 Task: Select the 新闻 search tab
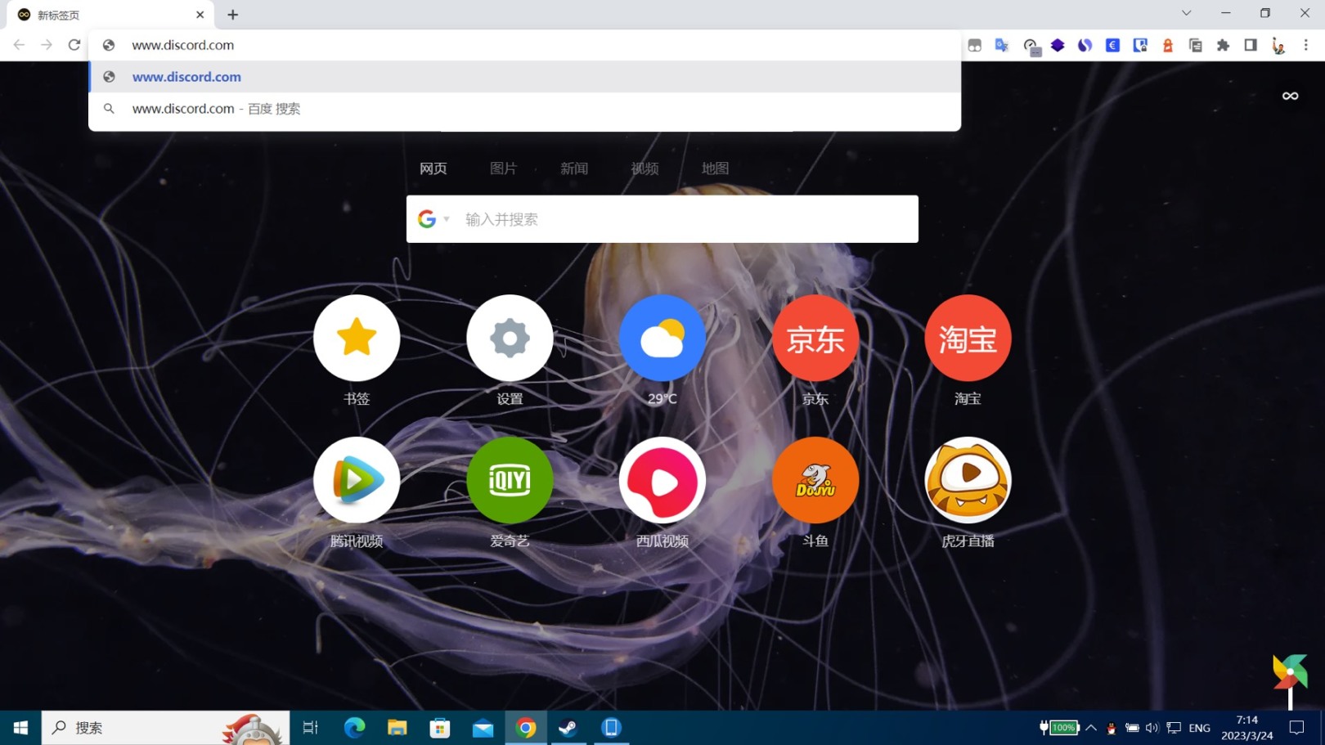(574, 168)
